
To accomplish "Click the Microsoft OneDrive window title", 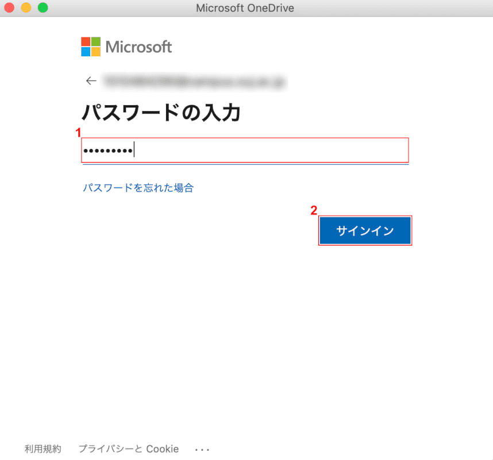I will [x=245, y=8].
